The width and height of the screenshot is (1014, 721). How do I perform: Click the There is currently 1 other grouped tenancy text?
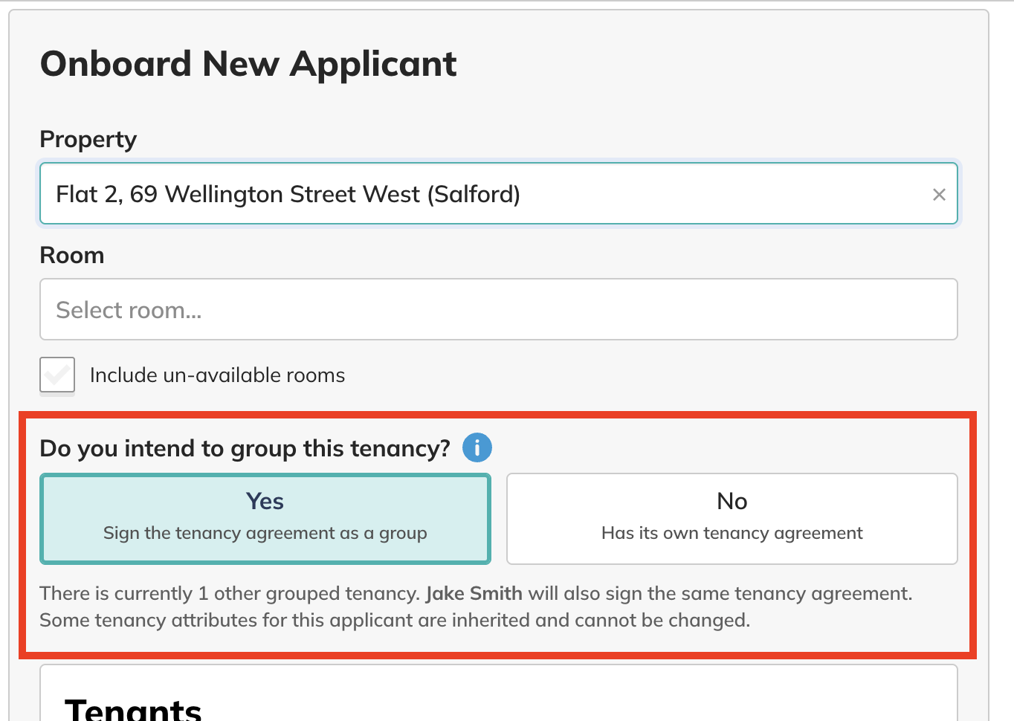pyautogui.click(x=230, y=593)
